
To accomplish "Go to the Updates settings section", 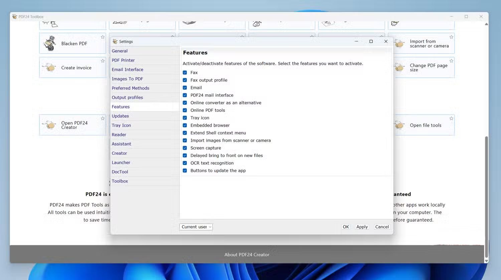I will point(145,116).
